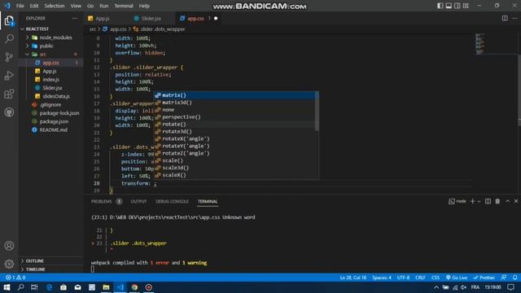The image size is (521, 293).
Task: Open .gitignore in explorer
Action: pyautogui.click(x=50, y=105)
